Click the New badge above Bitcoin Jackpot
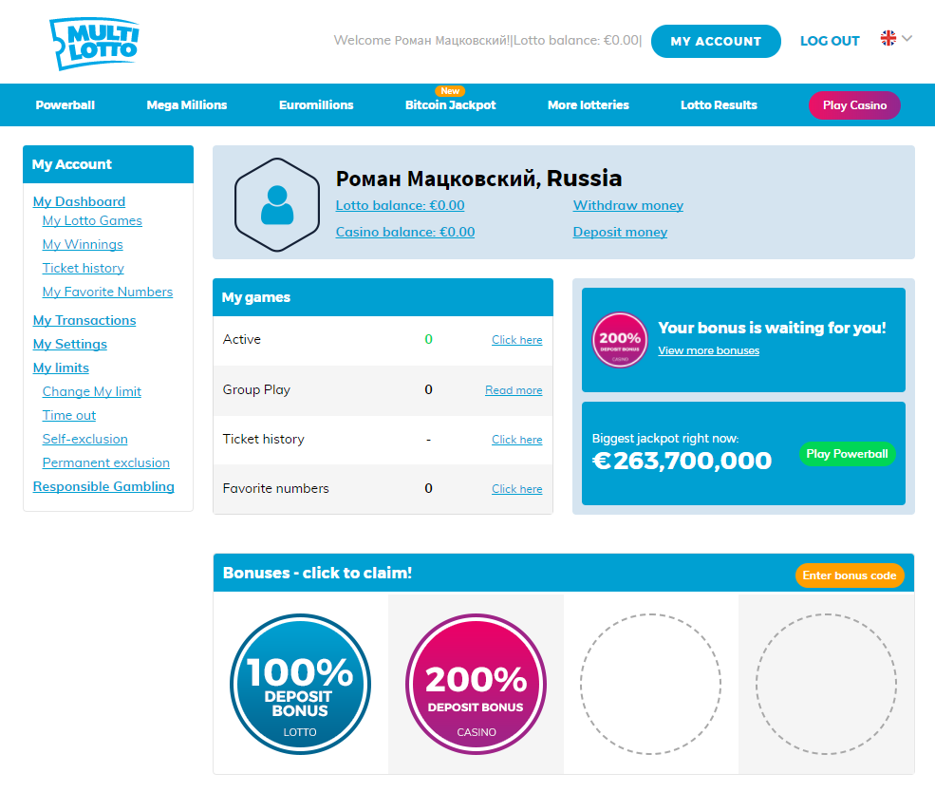 [x=450, y=91]
